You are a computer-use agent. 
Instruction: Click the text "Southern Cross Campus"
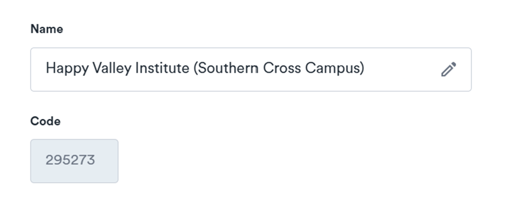[279, 68]
